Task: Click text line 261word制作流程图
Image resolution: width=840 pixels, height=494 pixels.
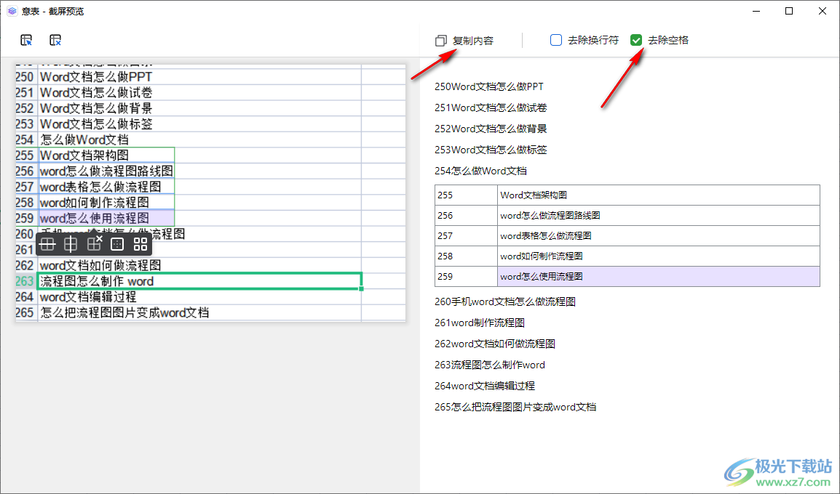Action: click(x=480, y=323)
